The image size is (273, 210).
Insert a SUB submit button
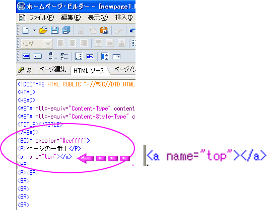tap(26, 56)
